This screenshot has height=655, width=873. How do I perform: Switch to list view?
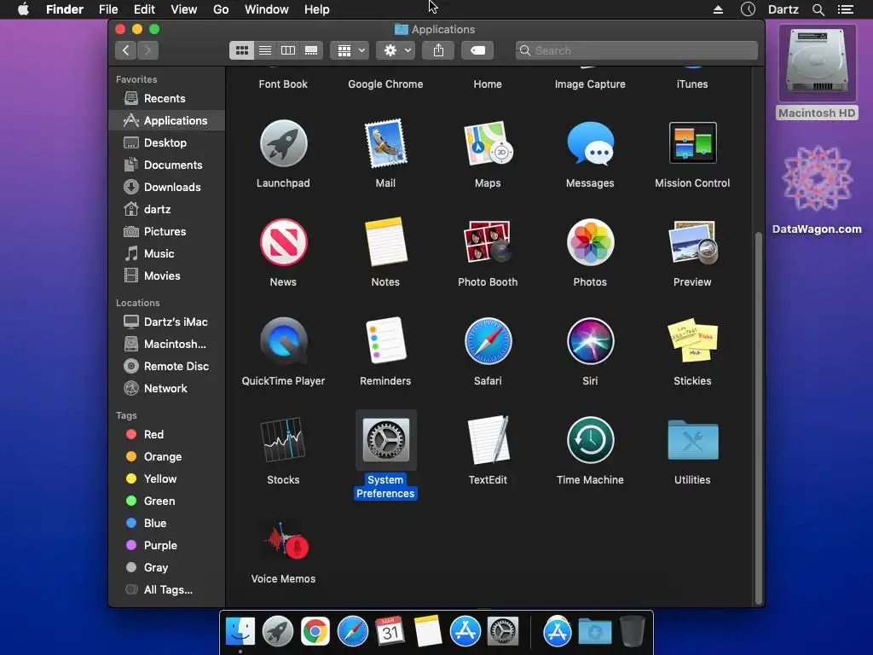click(x=265, y=50)
